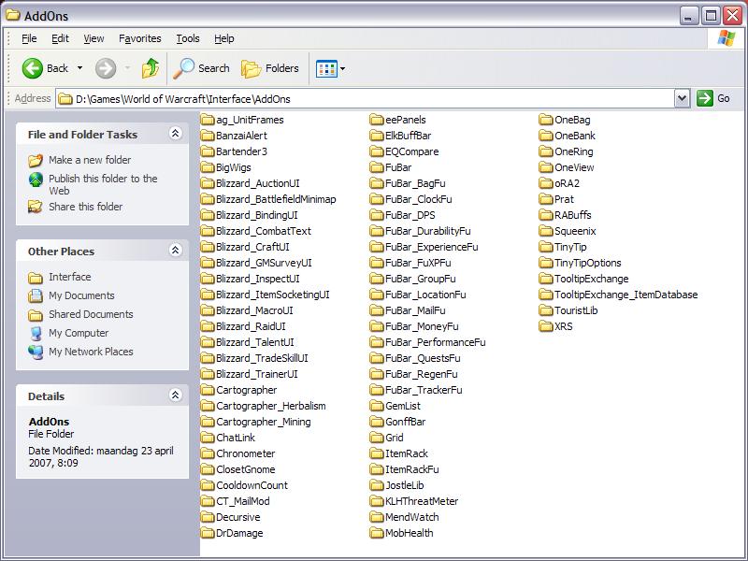Open the Back button history dropdown

(79, 68)
